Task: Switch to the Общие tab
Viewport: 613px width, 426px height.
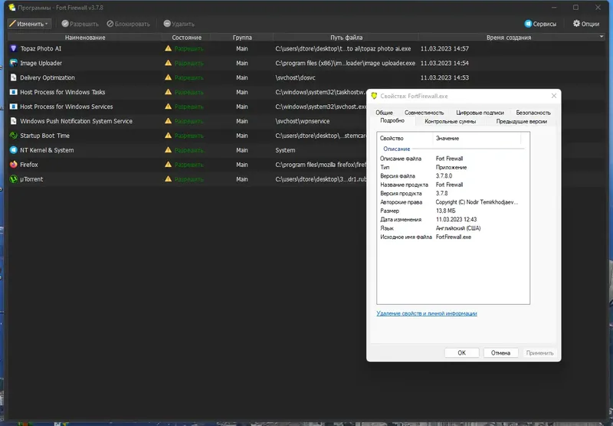Action: (x=384, y=113)
